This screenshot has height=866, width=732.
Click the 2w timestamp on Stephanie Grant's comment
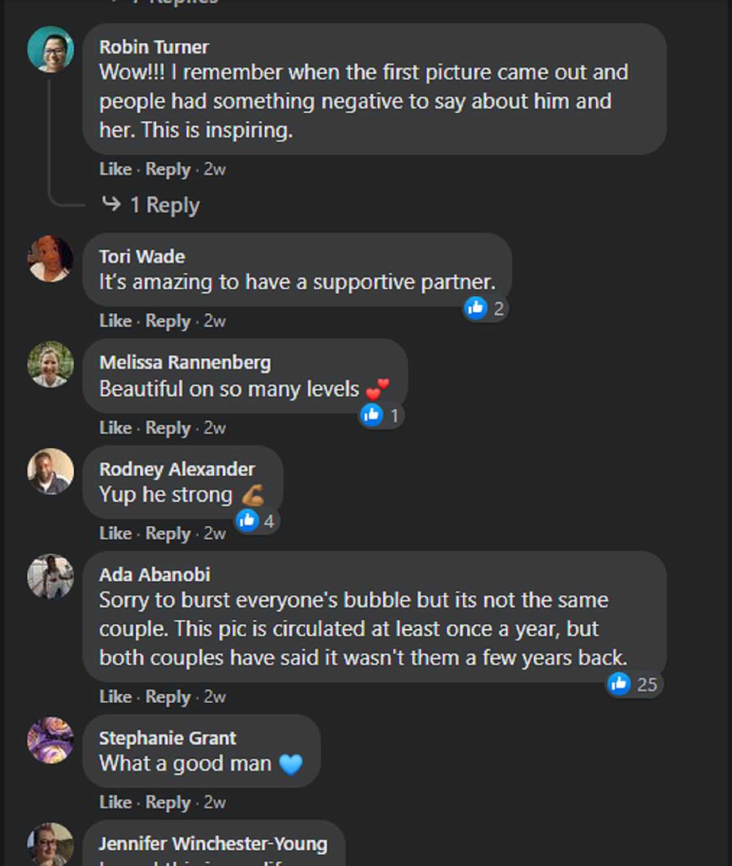click(214, 802)
